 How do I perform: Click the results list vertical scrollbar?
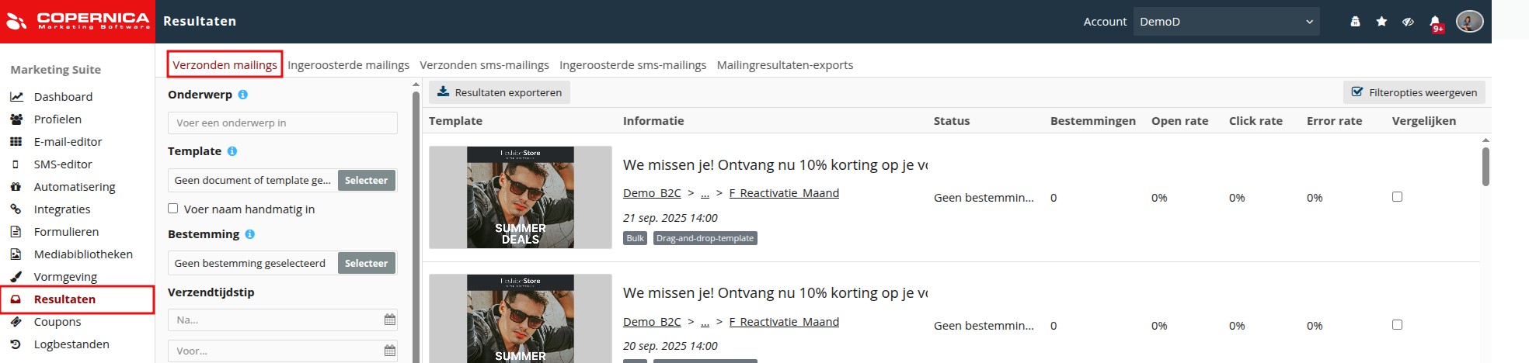(1485, 167)
